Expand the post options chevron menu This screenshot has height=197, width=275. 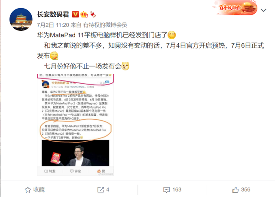tap(263, 10)
